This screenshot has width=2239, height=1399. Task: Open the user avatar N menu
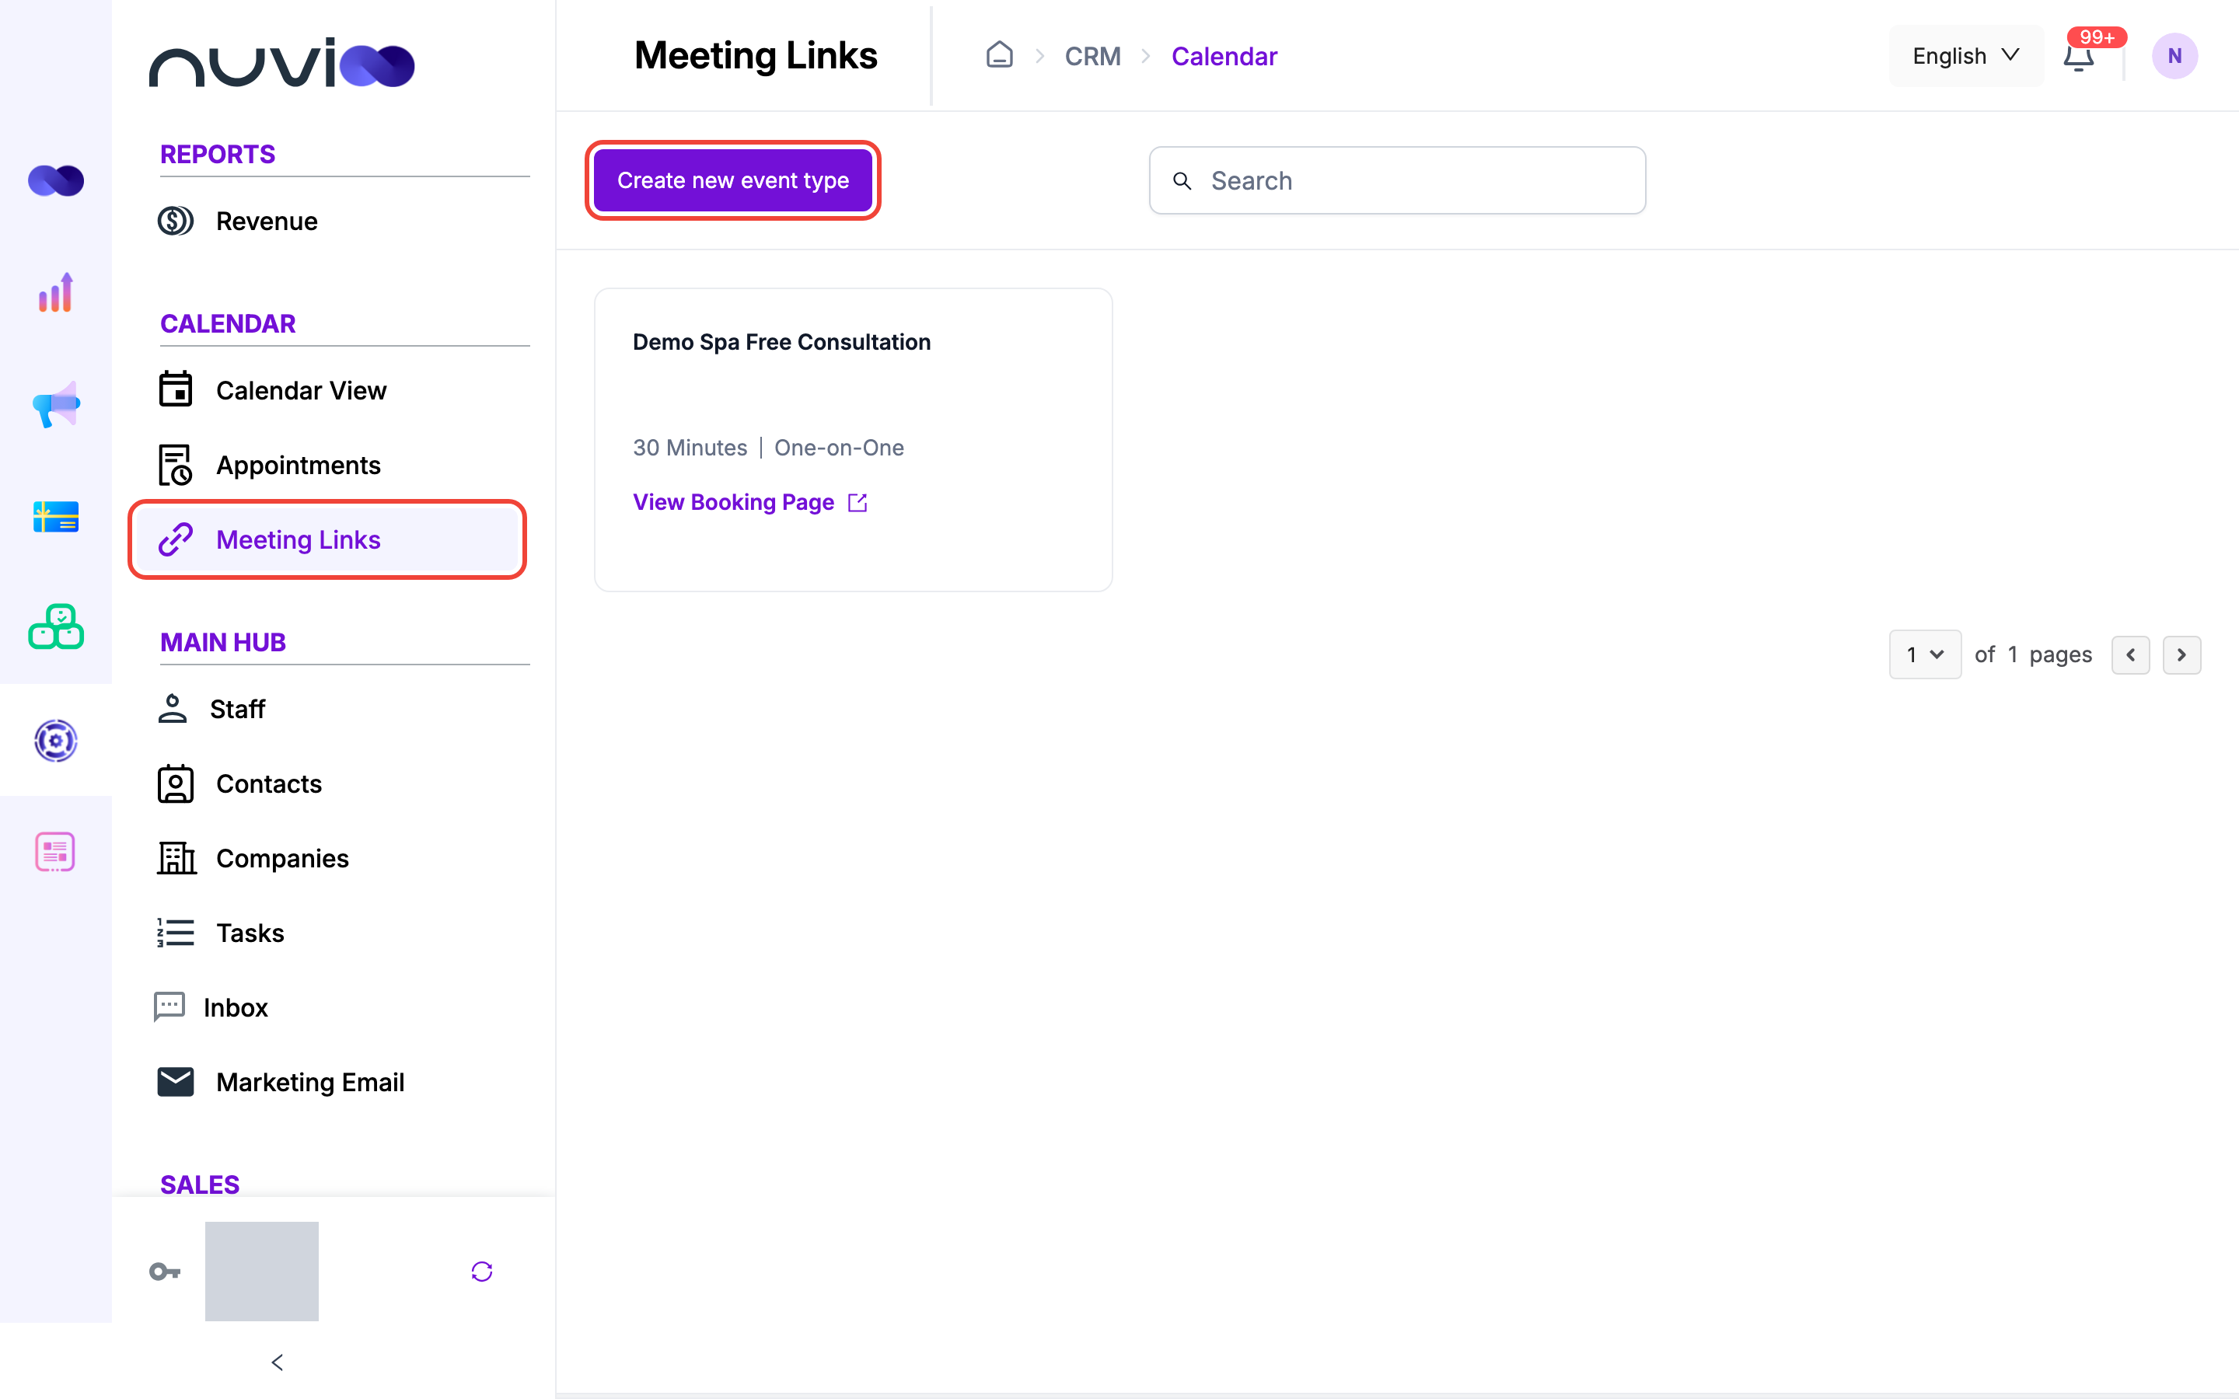(x=2174, y=55)
